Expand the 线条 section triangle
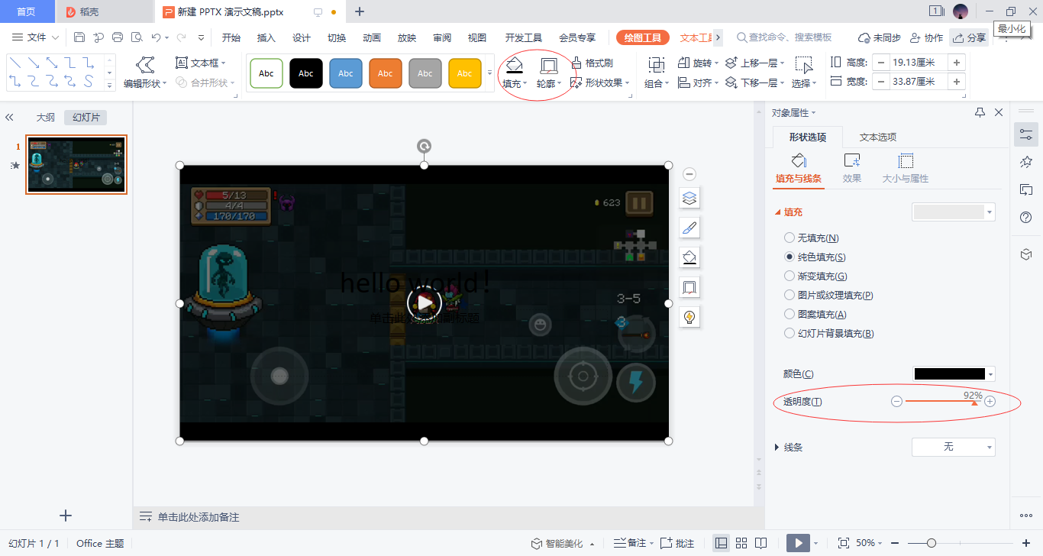Image resolution: width=1043 pixels, height=556 pixels. (x=777, y=447)
